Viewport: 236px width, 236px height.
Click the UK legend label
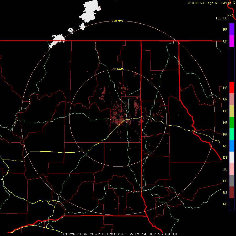click(x=225, y=41)
